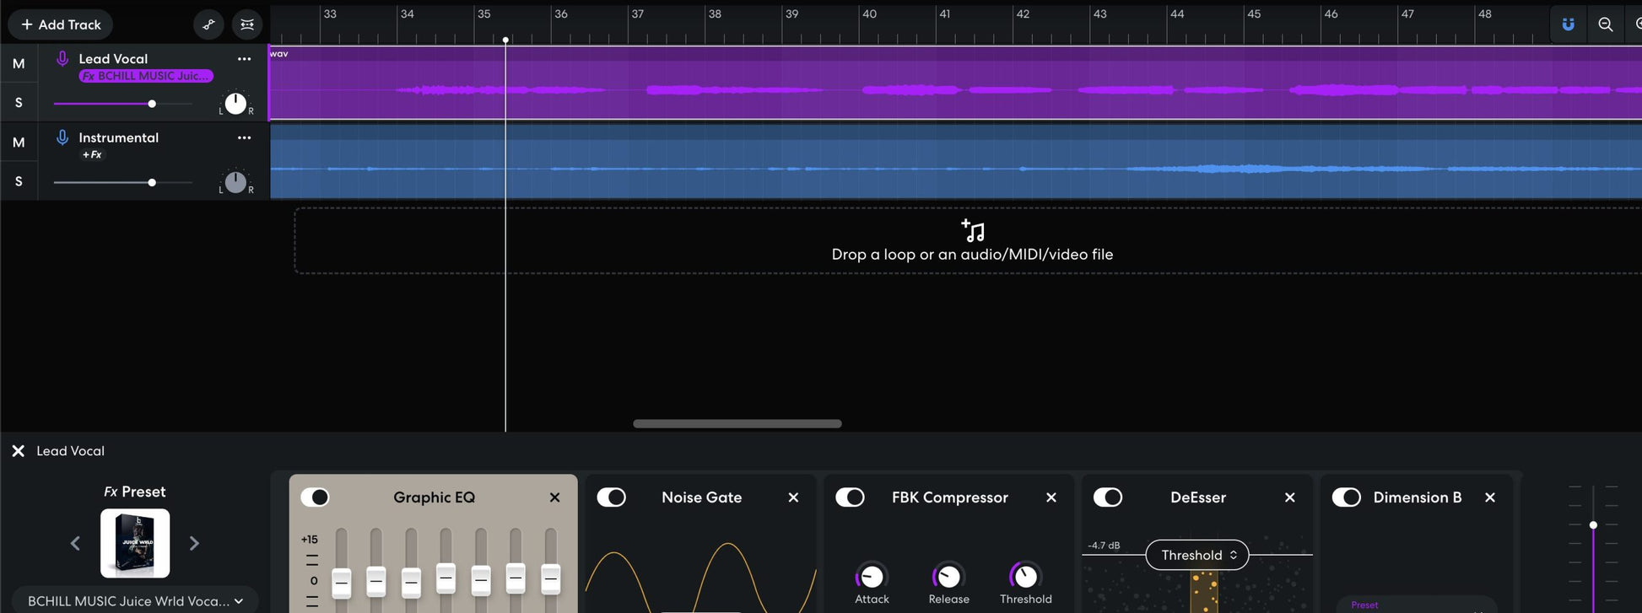The width and height of the screenshot is (1642, 613).
Task: Turn off the DeEsser effect
Action: coord(1107,497)
